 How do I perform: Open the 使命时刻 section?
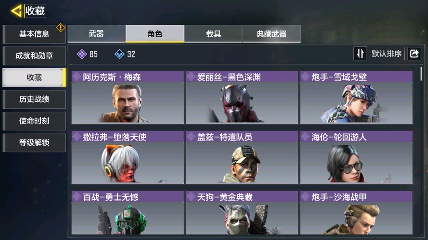[34, 121]
